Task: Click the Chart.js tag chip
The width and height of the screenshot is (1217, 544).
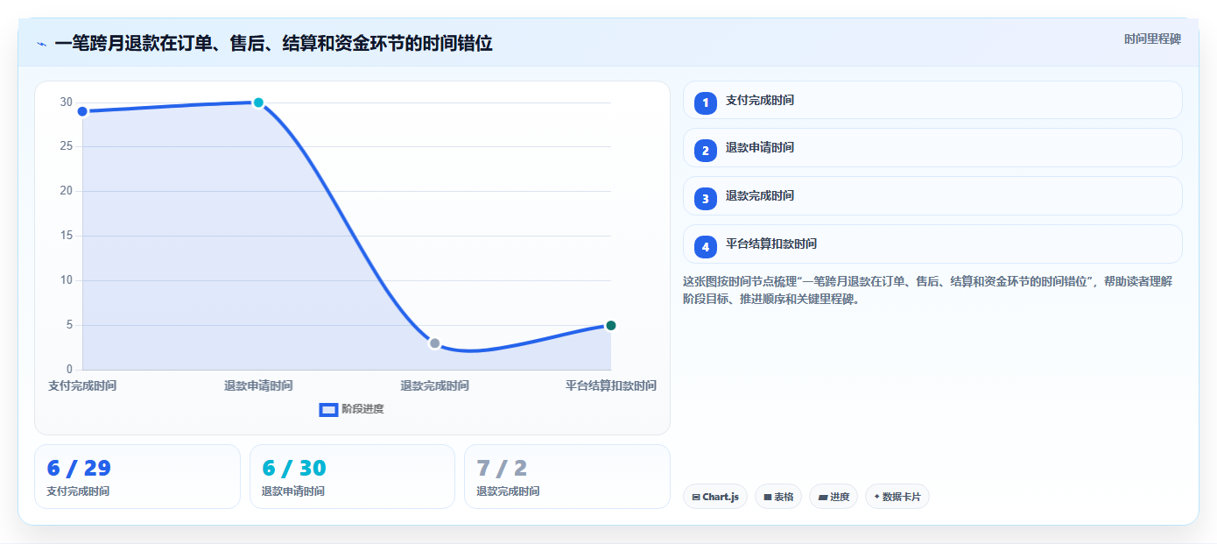Action: [715, 497]
